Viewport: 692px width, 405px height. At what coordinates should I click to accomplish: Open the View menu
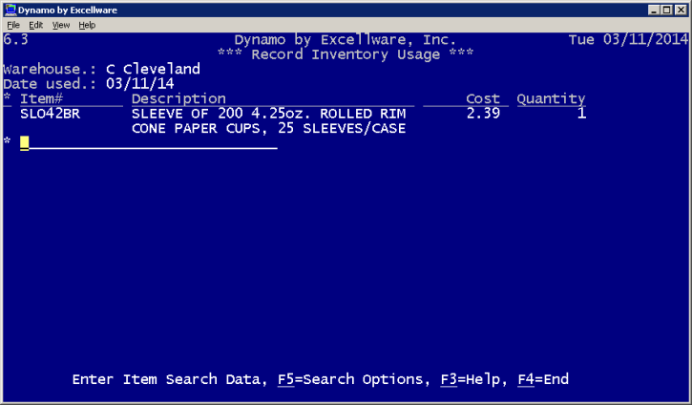(x=61, y=25)
